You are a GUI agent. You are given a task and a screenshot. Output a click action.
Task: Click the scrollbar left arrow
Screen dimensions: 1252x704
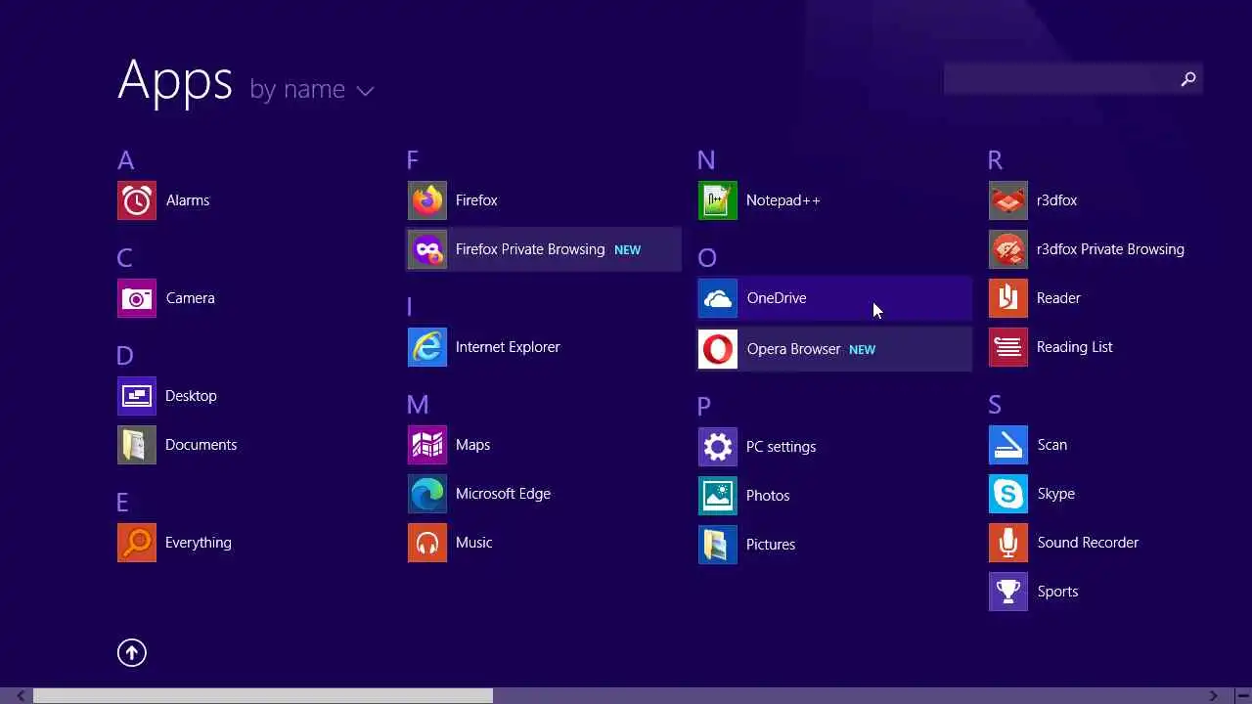(20, 696)
